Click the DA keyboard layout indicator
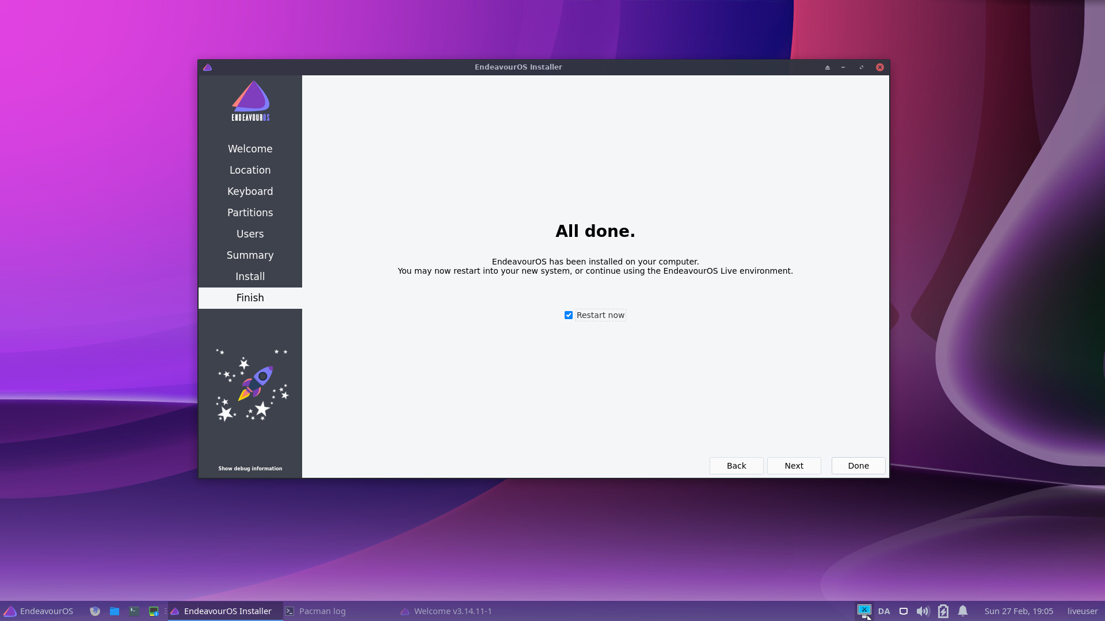This screenshot has width=1105, height=621. tap(884, 611)
